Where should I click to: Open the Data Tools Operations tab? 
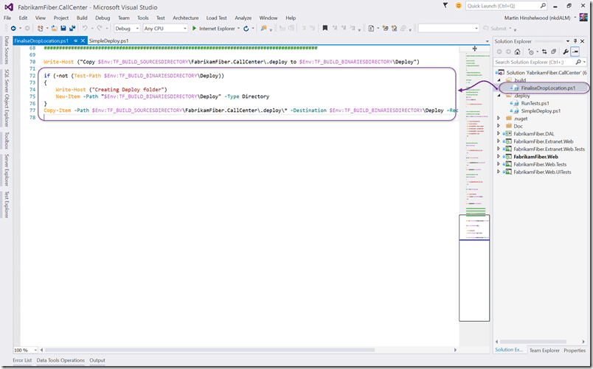click(x=60, y=360)
